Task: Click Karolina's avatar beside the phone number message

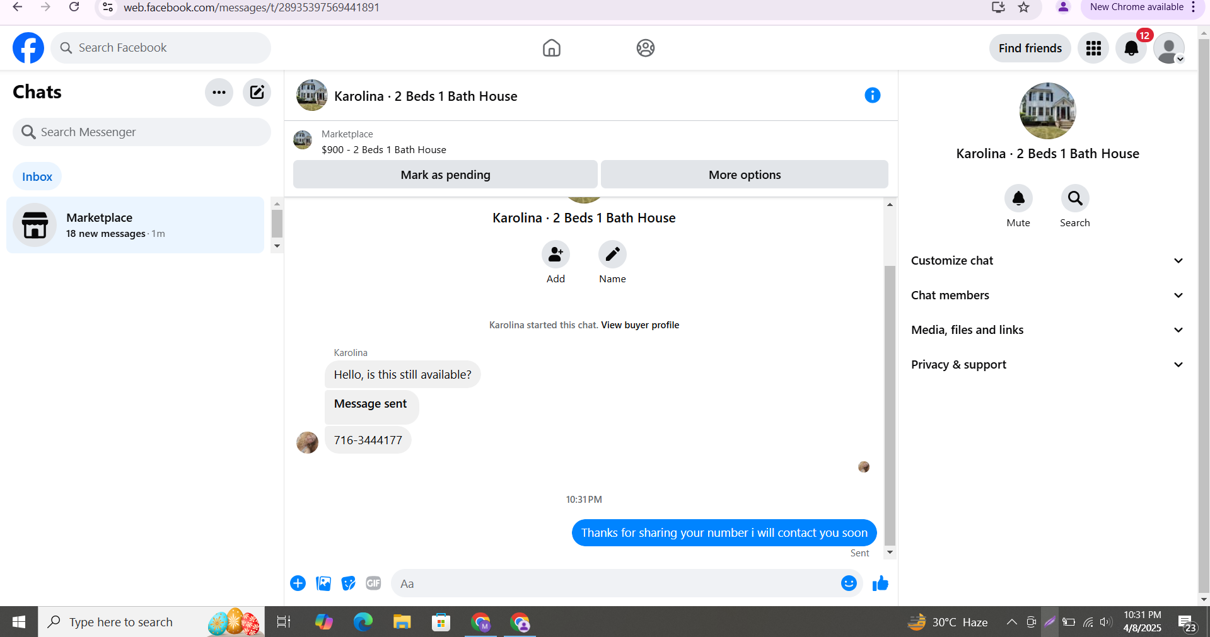Action: point(307,442)
